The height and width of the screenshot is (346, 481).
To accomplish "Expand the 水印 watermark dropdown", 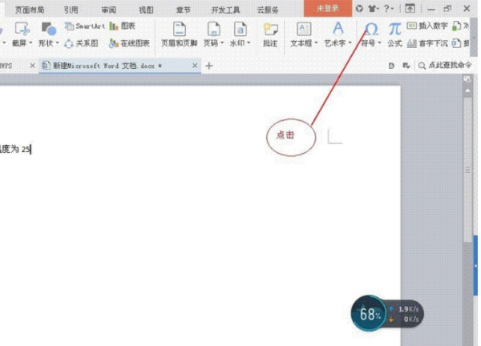I will (249, 43).
